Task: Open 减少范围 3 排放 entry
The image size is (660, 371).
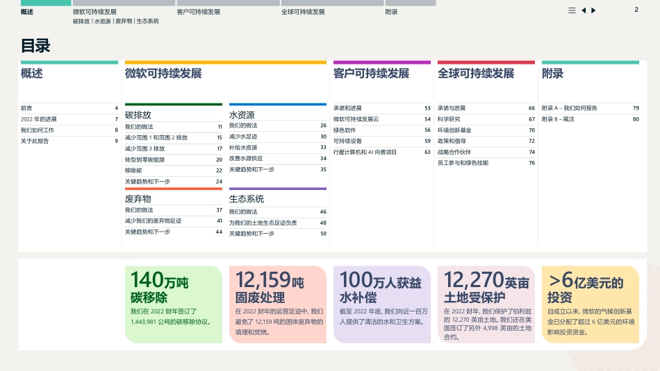Action: point(174,148)
